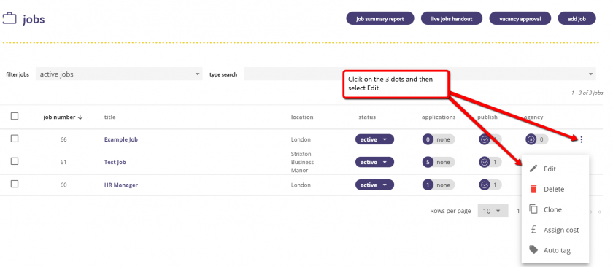Open the filter jobs 'active jobs' dropdown

click(x=119, y=74)
